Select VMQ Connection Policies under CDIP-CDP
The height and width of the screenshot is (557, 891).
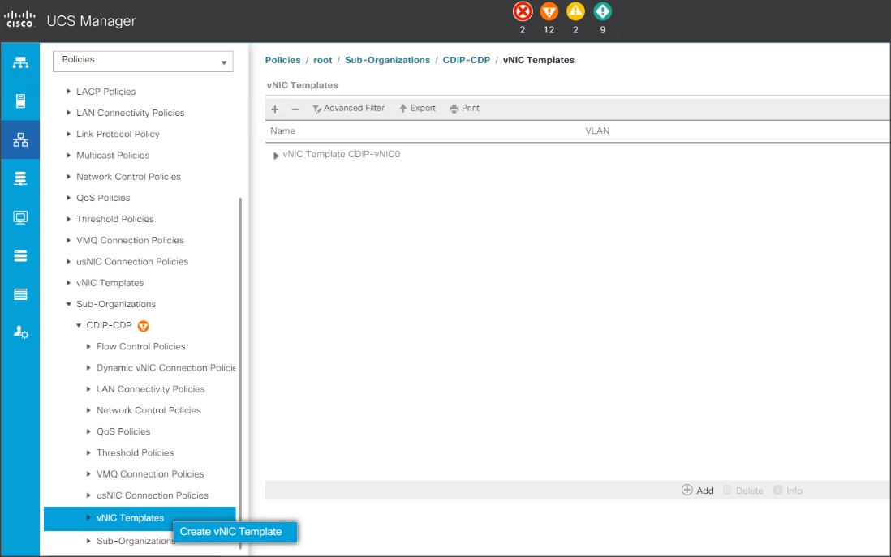coord(150,474)
